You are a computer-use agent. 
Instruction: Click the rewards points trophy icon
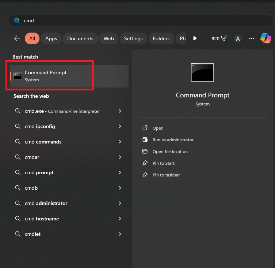pos(224,38)
